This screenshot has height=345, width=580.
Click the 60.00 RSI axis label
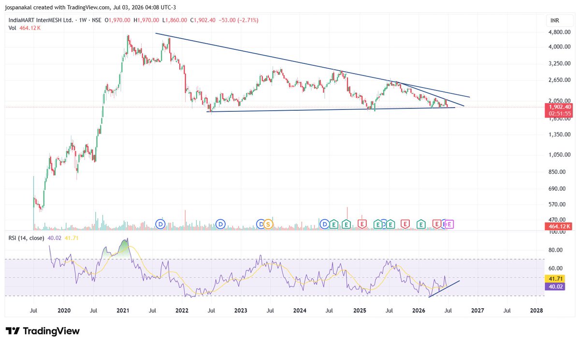tap(555, 268)
